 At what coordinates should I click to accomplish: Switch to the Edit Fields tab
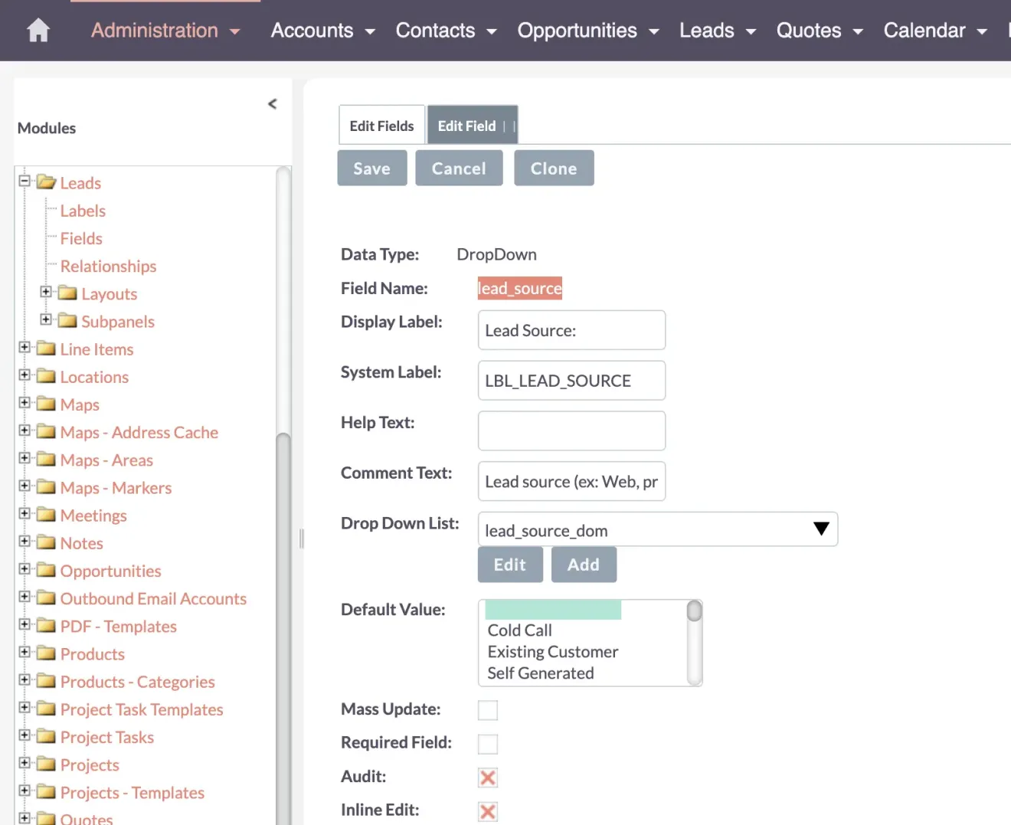pos(381,125)
